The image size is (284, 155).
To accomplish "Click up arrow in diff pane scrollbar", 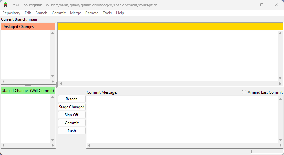I will [280, 33].
